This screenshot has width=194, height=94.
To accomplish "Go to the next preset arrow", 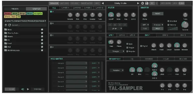I will (138, 3).
